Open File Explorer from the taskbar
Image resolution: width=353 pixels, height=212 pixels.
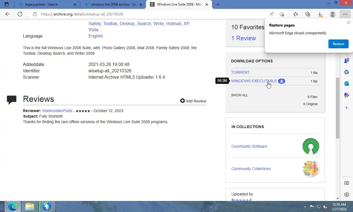tap(30, 206)
